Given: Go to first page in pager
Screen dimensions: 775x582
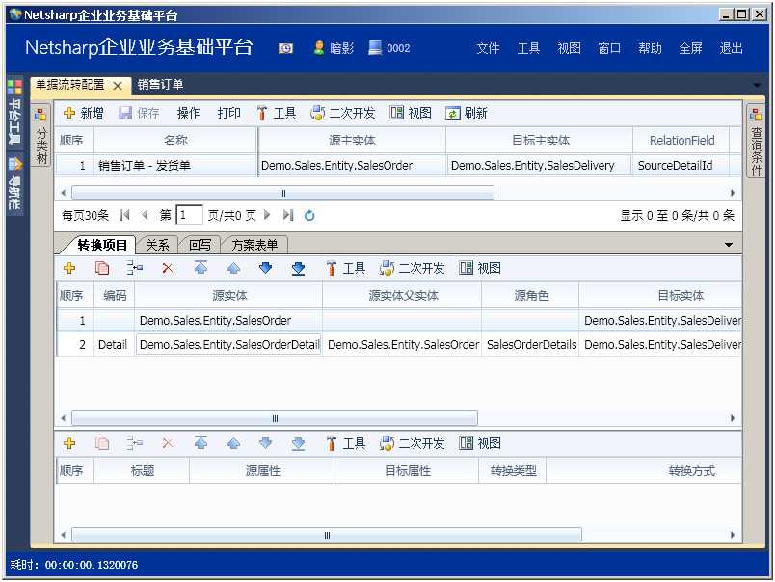Looking at the screenshot, I should 124,215.
